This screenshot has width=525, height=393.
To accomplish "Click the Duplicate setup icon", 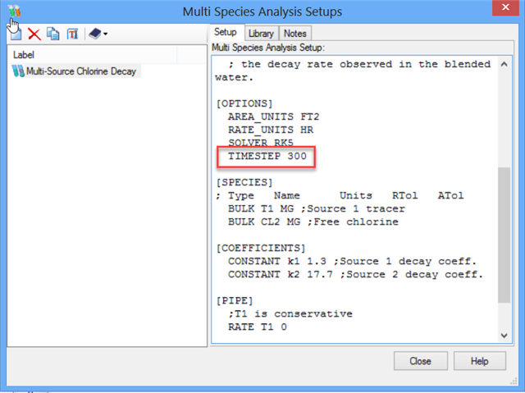I will click(52, 34).
